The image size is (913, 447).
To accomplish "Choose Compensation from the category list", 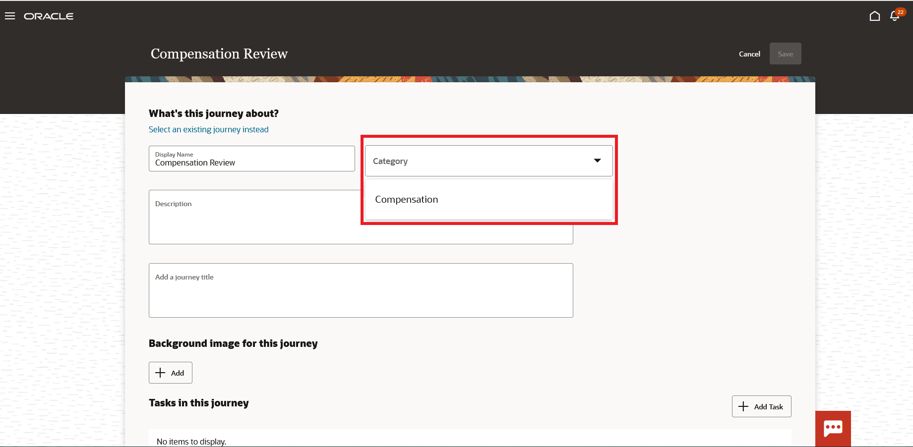I will tap(406, 199).
